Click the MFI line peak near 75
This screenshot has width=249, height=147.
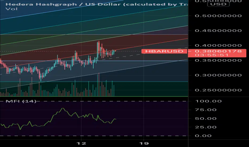point(63,108)
